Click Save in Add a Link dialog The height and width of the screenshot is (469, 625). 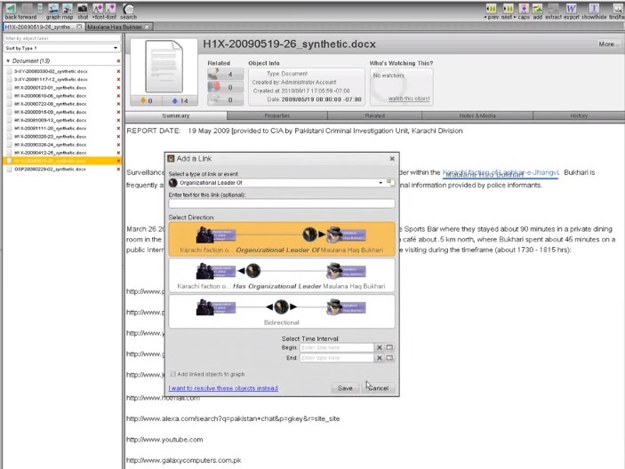(x=345, y=388)
